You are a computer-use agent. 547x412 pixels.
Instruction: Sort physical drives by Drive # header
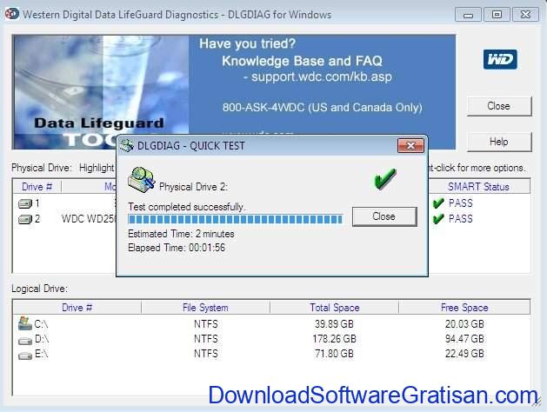point(37,187)
